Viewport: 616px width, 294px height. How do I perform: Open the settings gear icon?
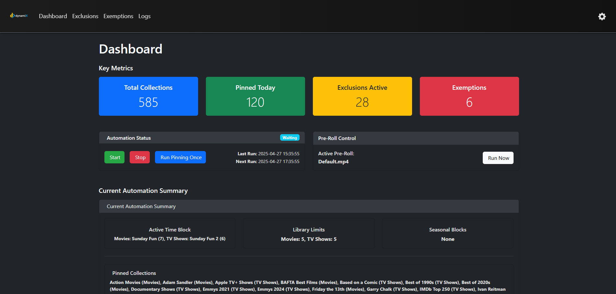coord(602,17)
